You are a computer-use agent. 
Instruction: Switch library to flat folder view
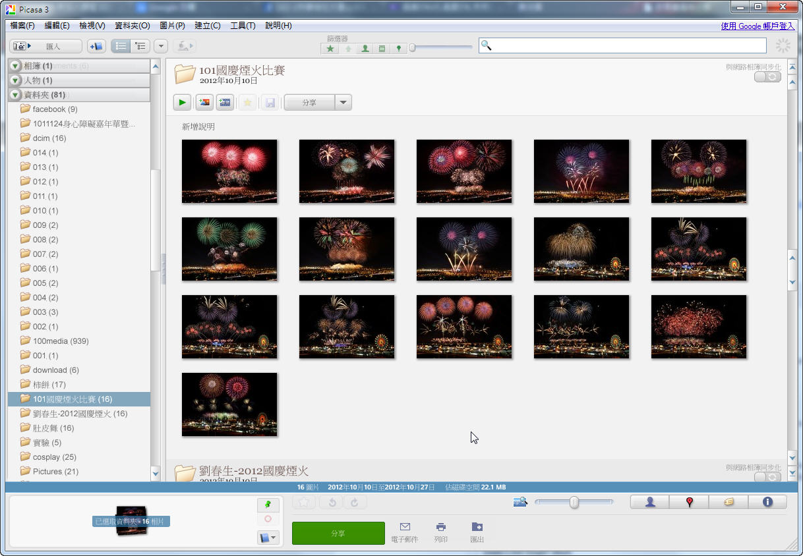pyautogui.click(x=121, y=46)
